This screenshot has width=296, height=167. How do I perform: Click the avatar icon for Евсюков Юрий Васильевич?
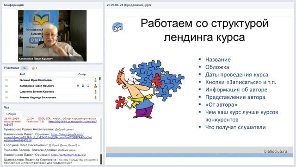(96, 80)
